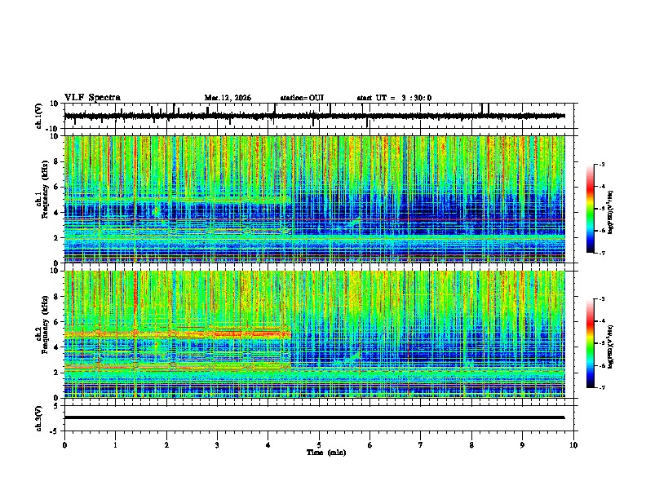The image size is (646, 499).
Task: Click the ch.1 voltage waveform trace
Action: [314, 116]
